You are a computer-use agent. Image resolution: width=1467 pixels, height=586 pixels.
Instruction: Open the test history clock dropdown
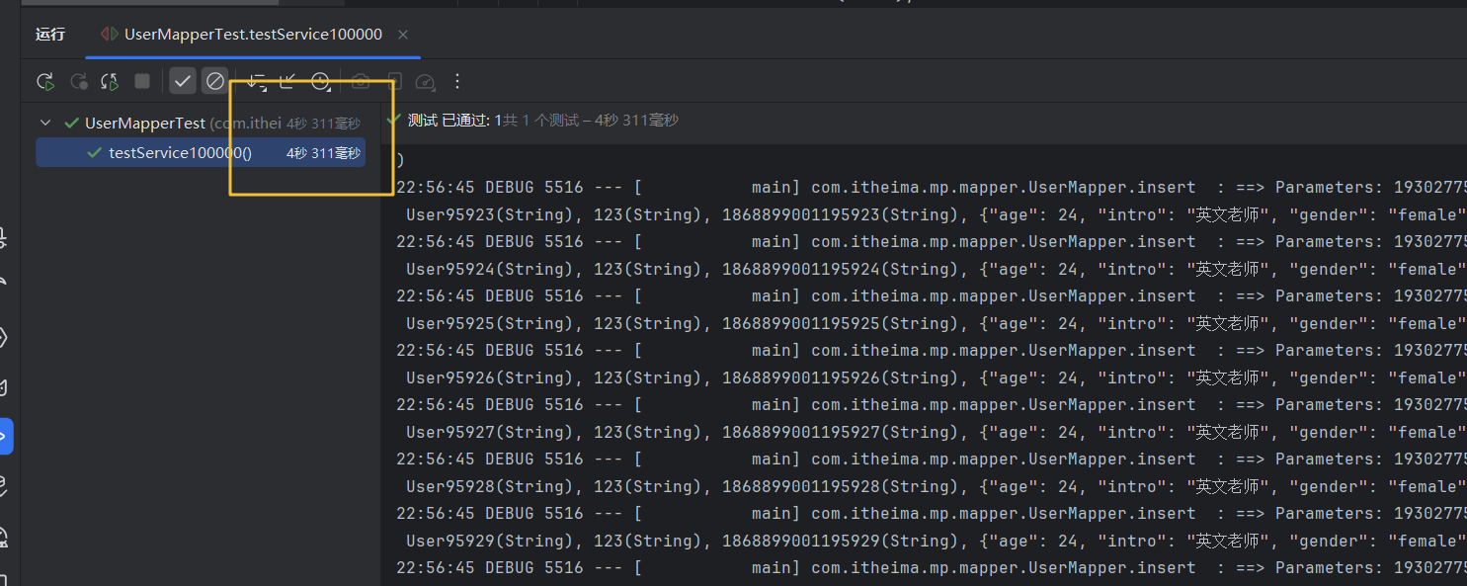coord(321,81)
